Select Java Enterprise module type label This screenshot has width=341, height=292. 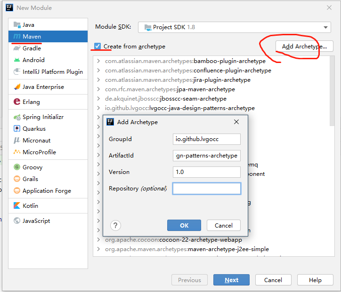[43, 87]
